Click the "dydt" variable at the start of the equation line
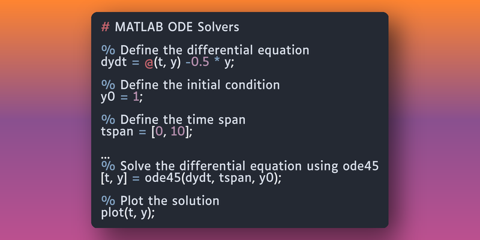The width and height of the screenshot is (480, 240). point(112,61)
